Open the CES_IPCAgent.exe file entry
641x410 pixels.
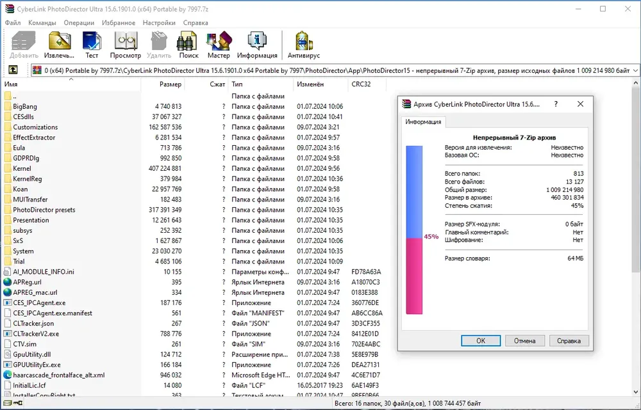point(38,303)
